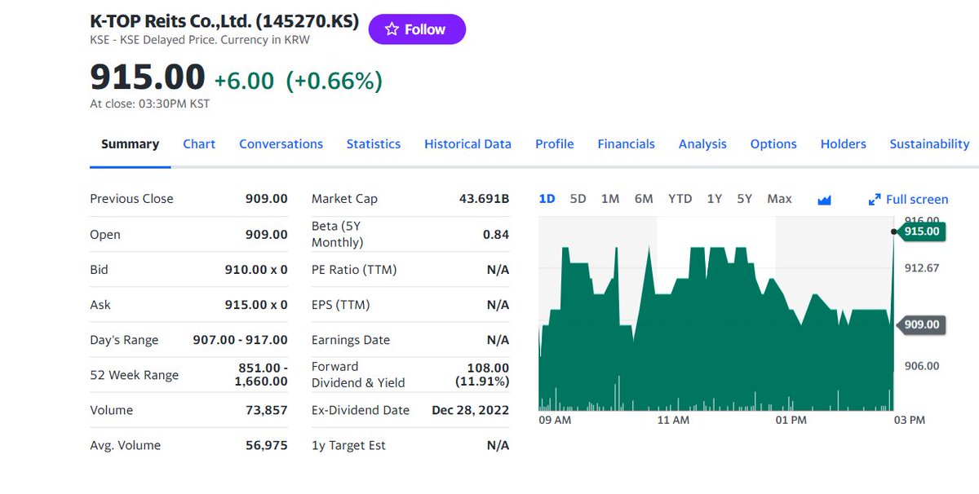View the Holders tab
Viewport: 979px width, 494px height.
coord(843,144)
